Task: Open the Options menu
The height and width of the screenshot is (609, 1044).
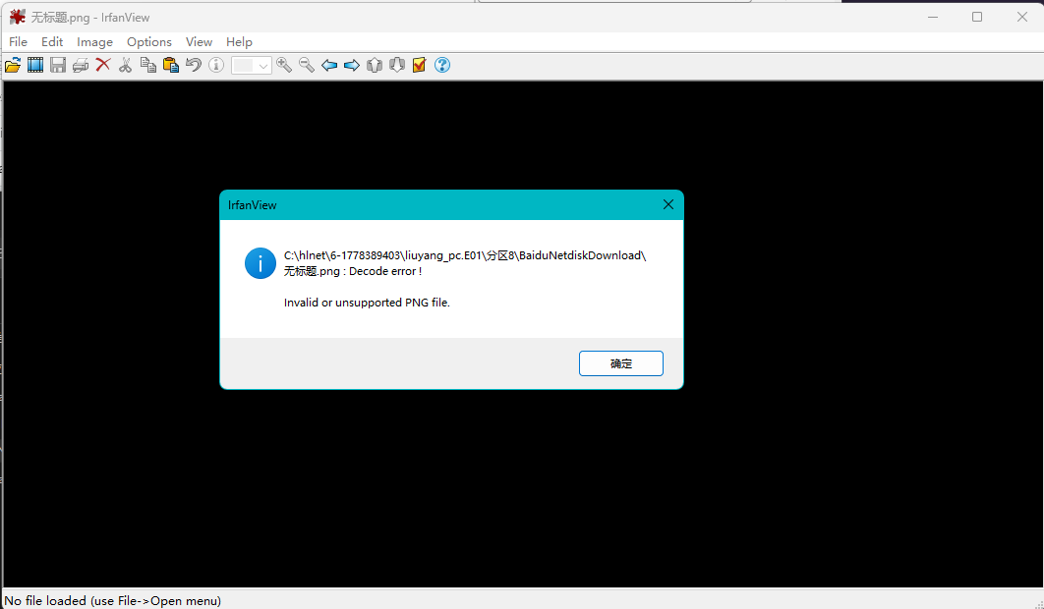Action: (x=149, y=42)
